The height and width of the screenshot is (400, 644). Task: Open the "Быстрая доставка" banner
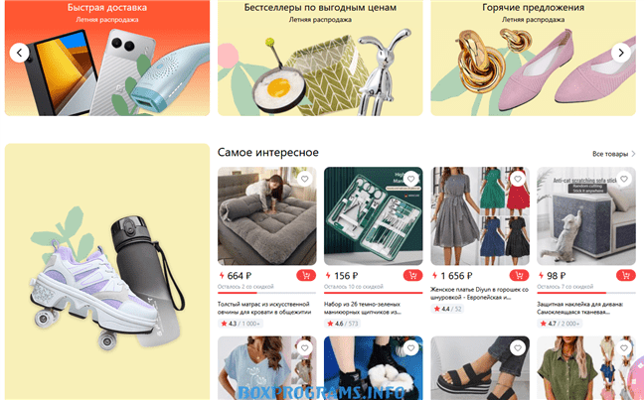coord(107,58)
